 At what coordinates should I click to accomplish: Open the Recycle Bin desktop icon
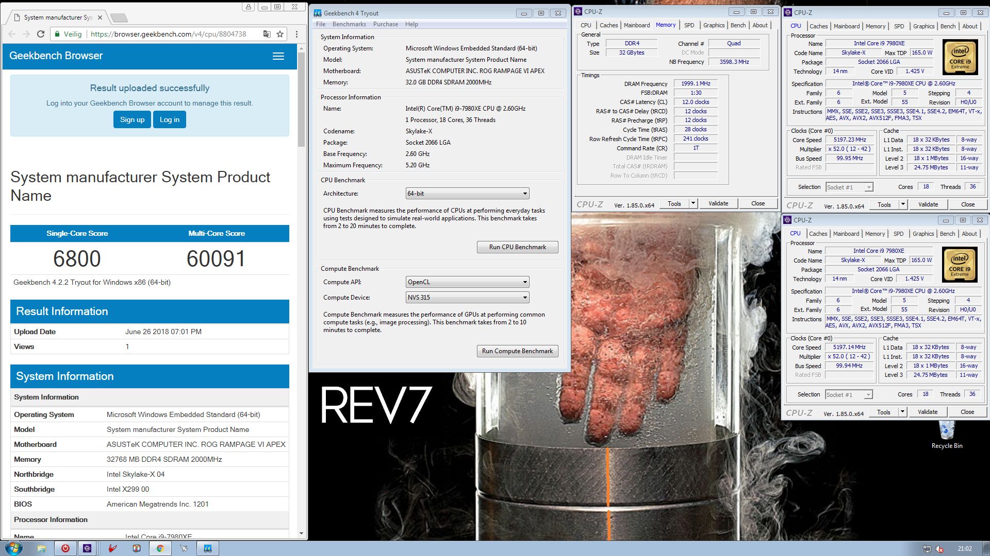click(947, 435)
